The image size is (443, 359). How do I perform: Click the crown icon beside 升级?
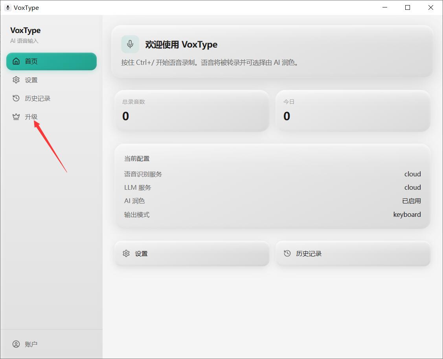click(x=16, y=117)
